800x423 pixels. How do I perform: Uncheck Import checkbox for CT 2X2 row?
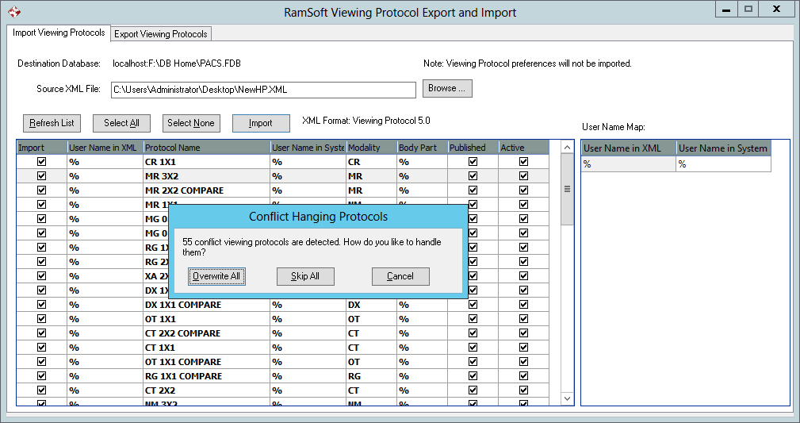point(42,390)
